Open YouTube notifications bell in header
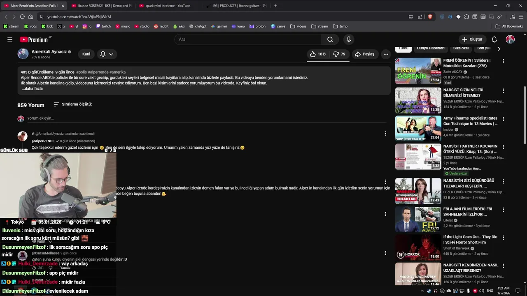Screen dimensions: 527x296 click(x=494, y=39)
